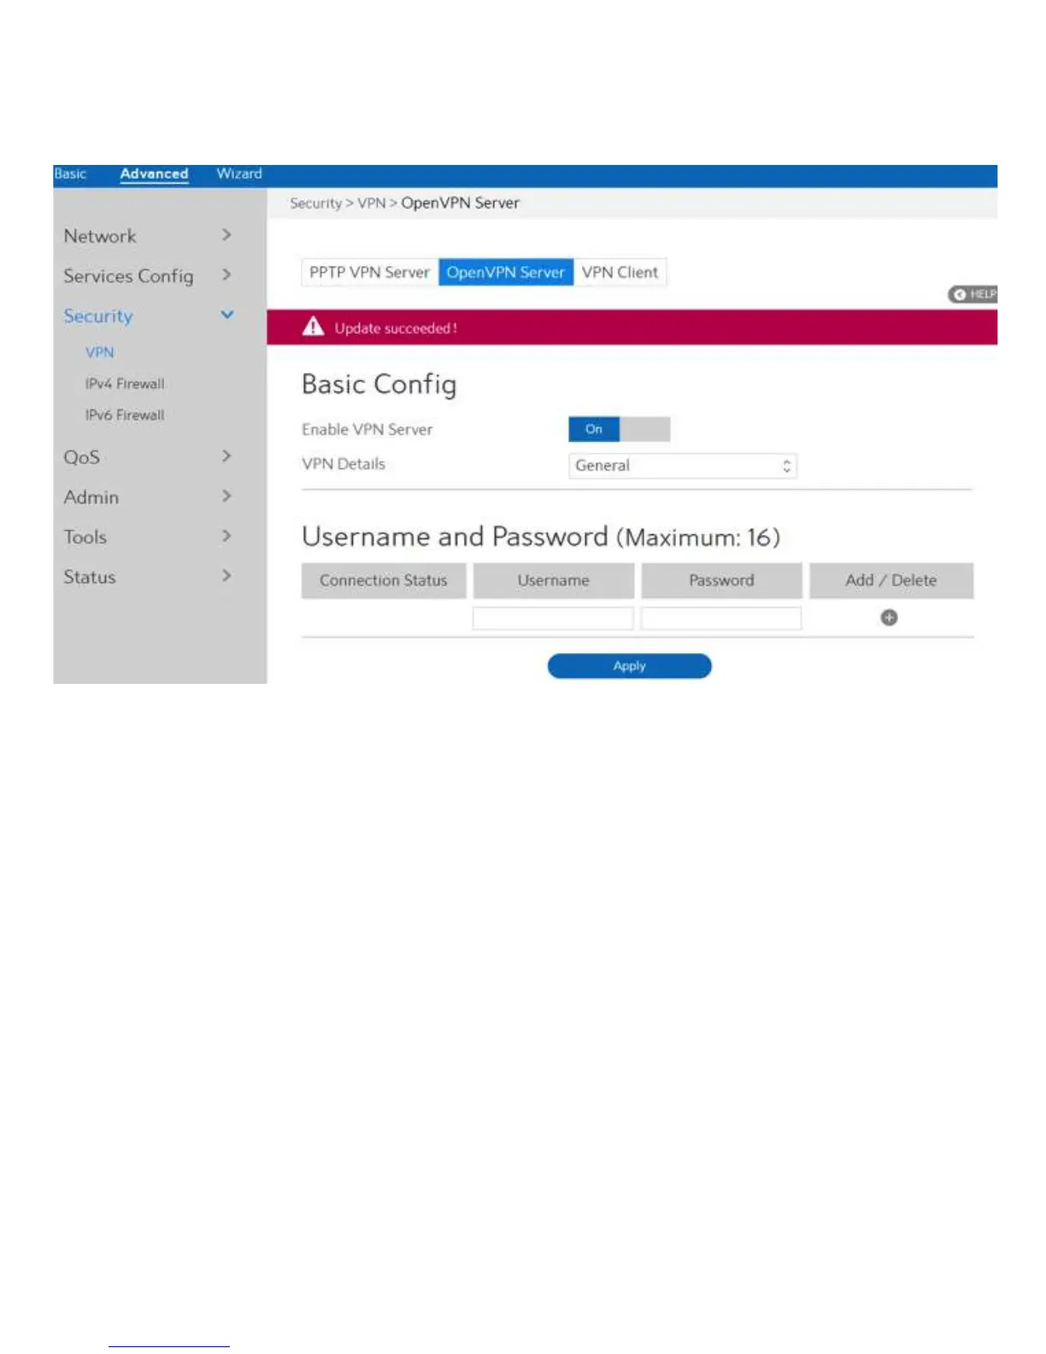Collapse the Security section chevron
Image resolution: width=1046 pixels, height=1354 pixels.
227,315
